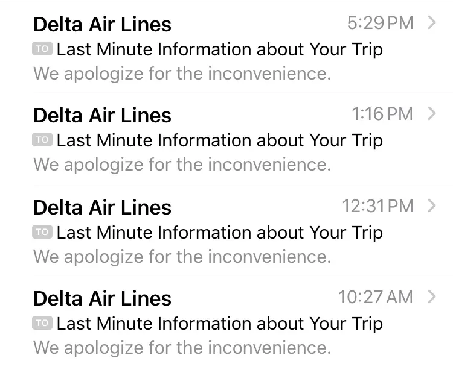Click the TO badge on the 1:16 PM email
Image resolution: width=453 pixels, height=367 pixels.
click(42, 140)
